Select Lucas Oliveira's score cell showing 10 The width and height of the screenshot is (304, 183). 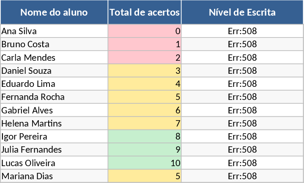click(x=145, y=163)
